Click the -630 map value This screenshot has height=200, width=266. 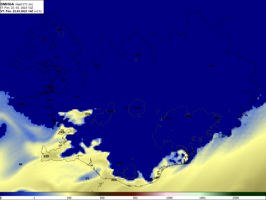pos(189,117)
